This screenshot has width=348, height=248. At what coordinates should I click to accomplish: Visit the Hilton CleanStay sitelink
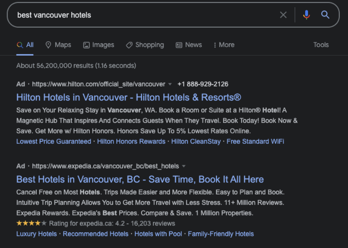[196, 141]
